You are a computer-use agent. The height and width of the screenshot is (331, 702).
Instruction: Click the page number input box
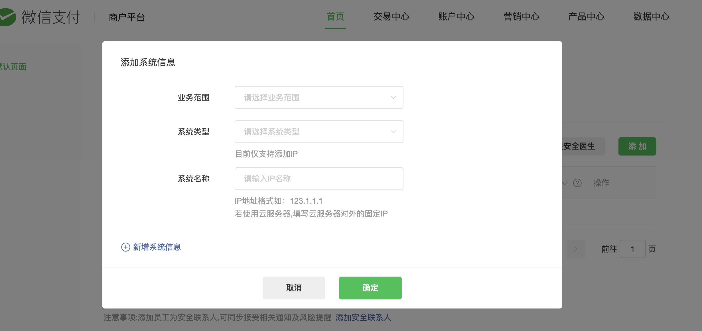[632, 249]
